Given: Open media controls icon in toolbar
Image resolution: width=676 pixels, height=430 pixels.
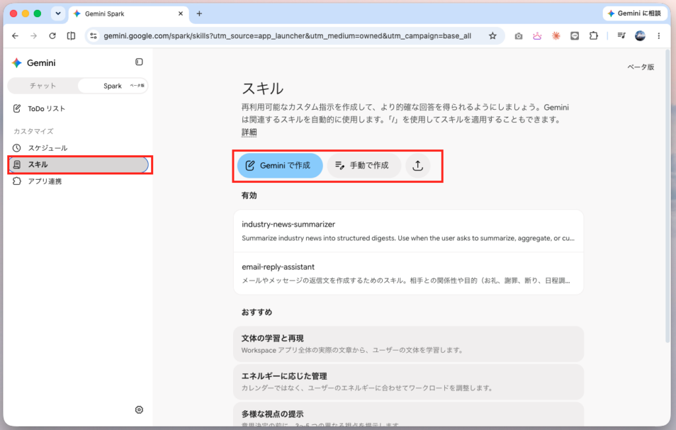Looking at the screenshot, I should pos(621,36).
